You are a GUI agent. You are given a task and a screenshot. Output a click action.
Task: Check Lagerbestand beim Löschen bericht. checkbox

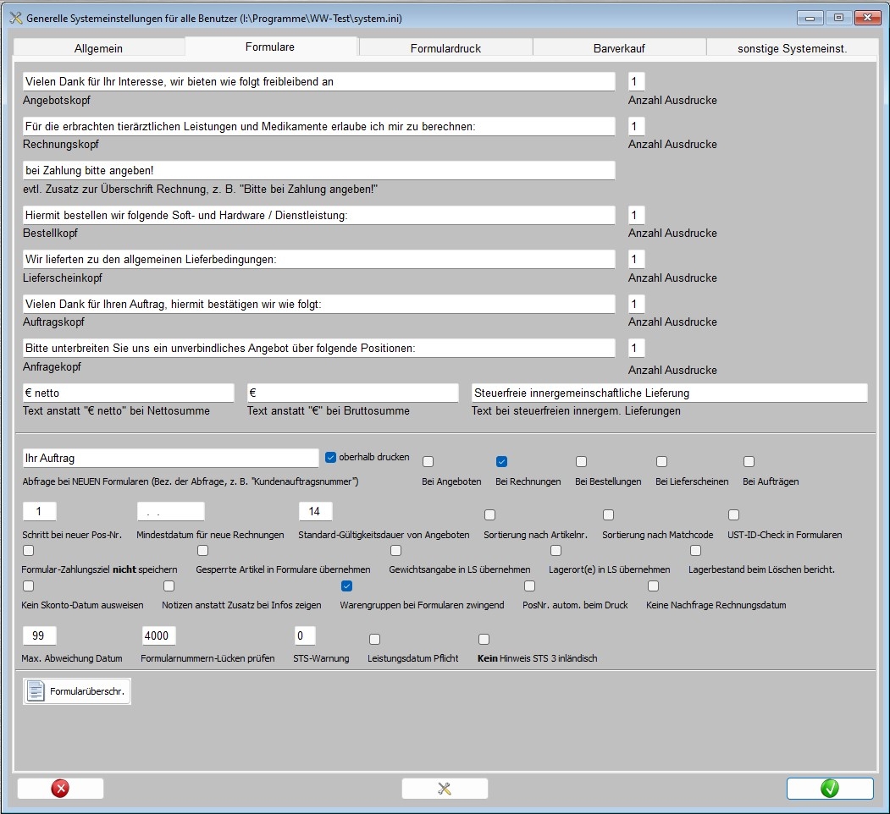tap(696, 550)
